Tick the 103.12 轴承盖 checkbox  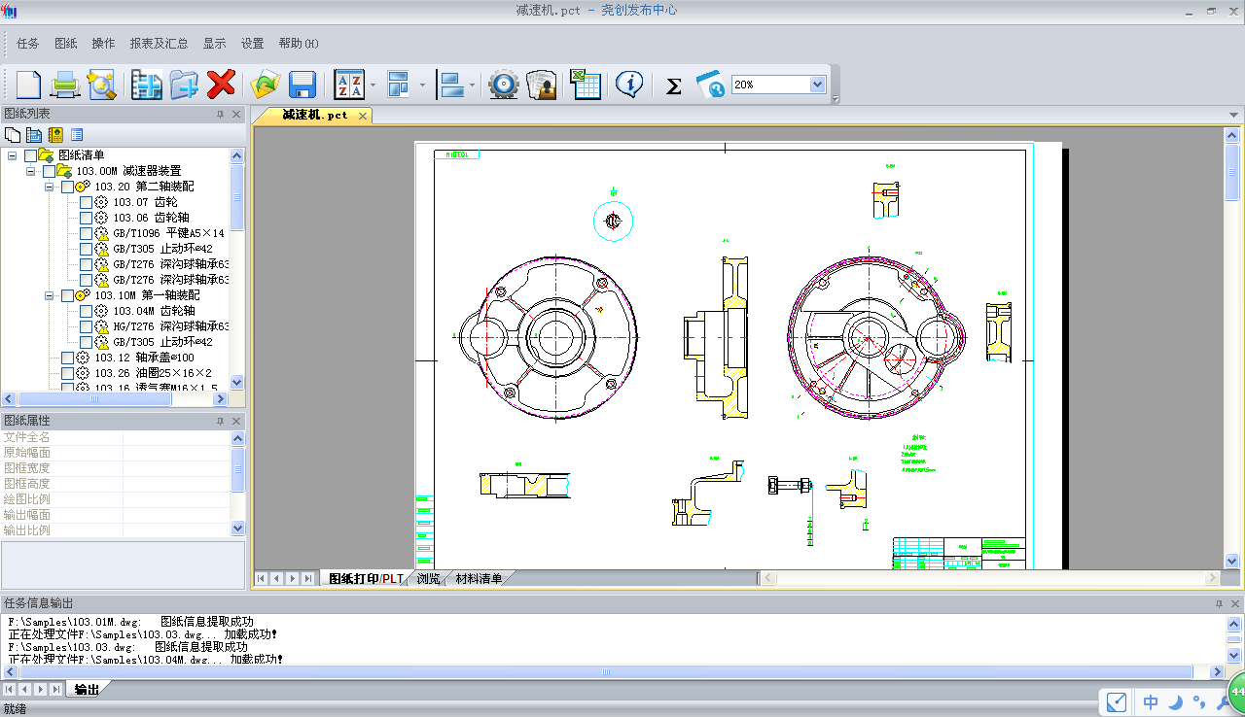pos(68,358)
